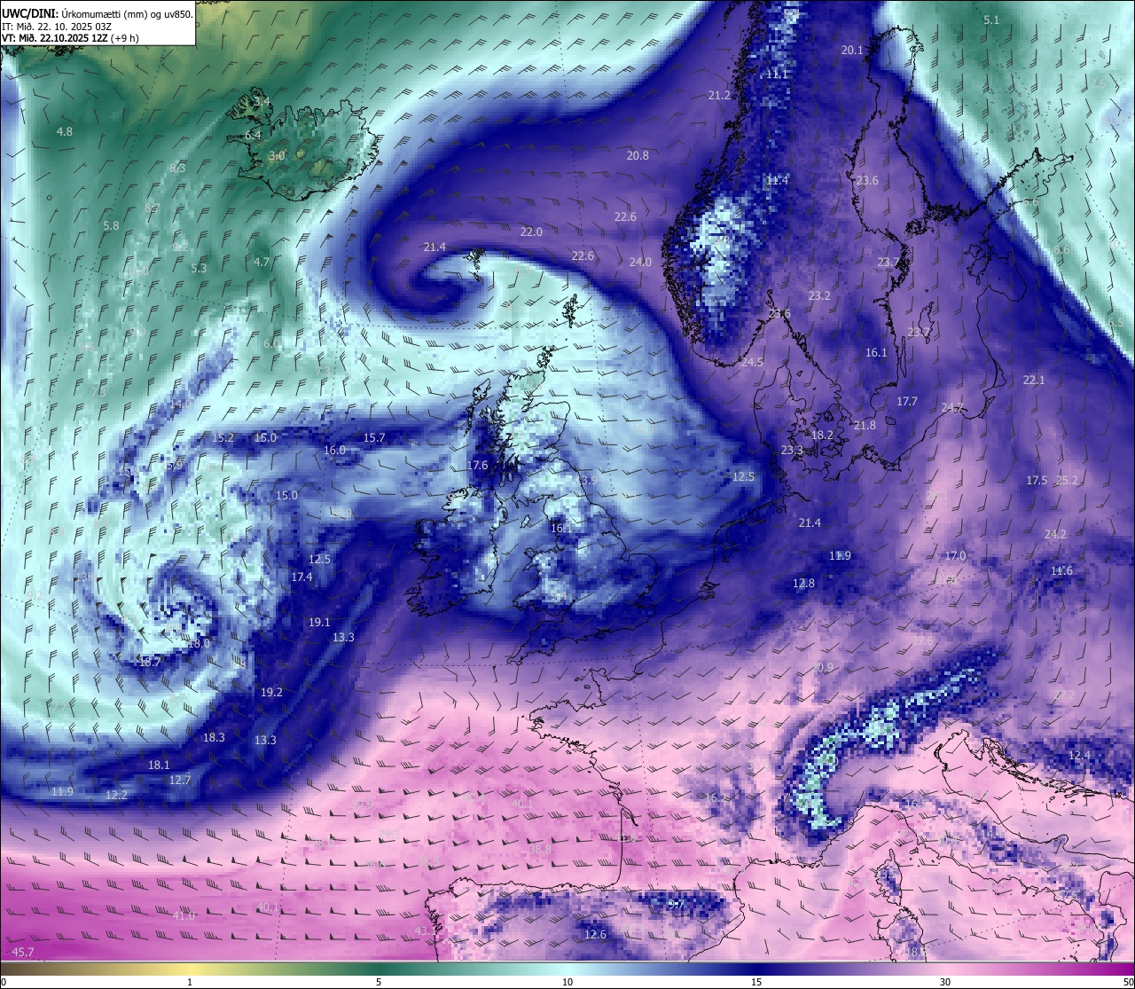Click the value label "20.1" over northern Scandinavia
This screenshot has height=989, width=1135.
pyautogui.click(x=852, y=50)
